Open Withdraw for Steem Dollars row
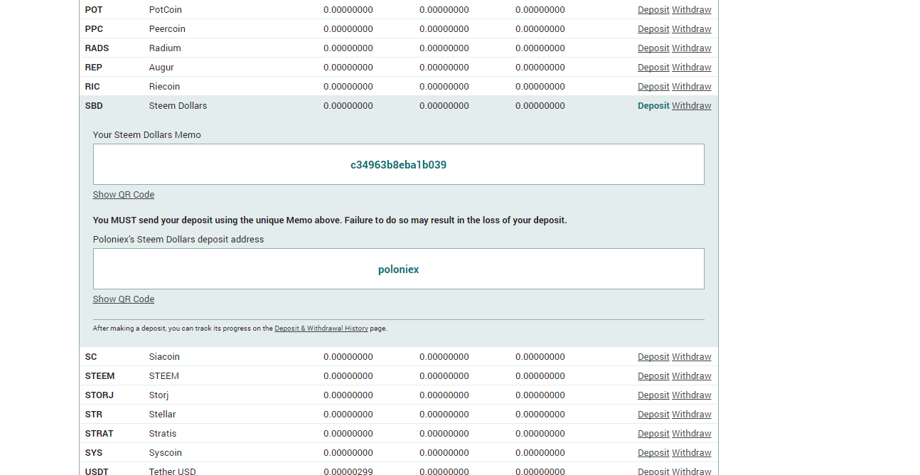 692,106
